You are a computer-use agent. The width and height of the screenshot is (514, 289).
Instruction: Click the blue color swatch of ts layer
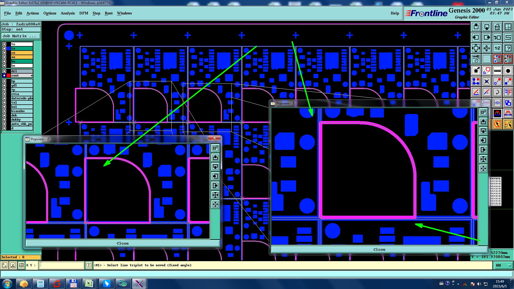point(9,48)
